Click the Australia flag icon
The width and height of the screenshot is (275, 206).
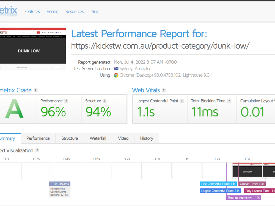pos(116,68)
